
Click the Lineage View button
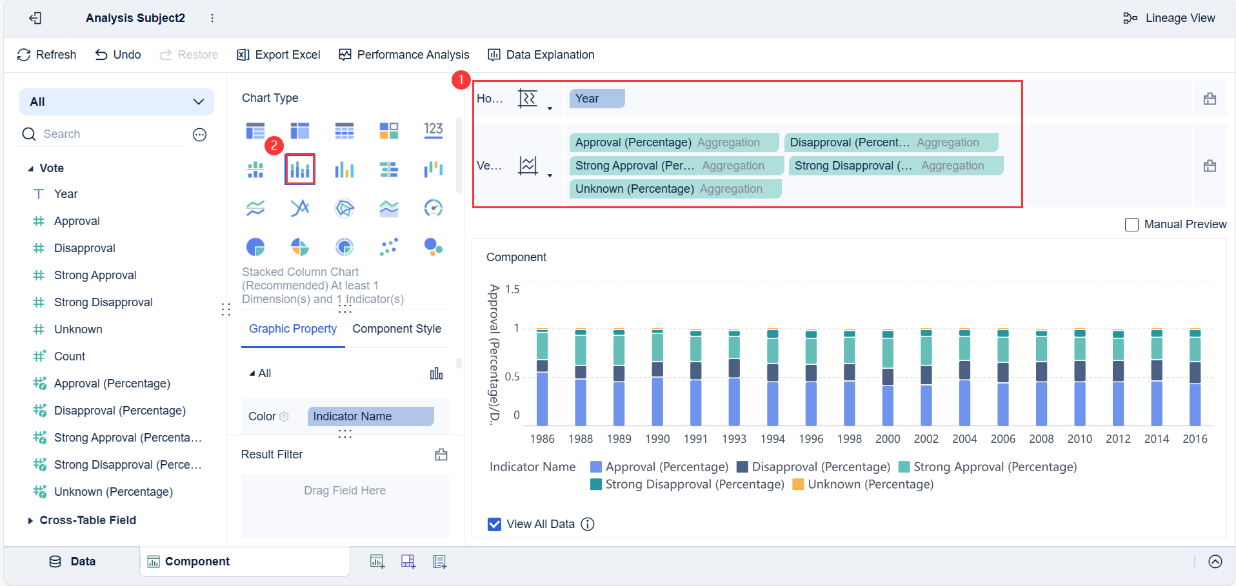1169,17
